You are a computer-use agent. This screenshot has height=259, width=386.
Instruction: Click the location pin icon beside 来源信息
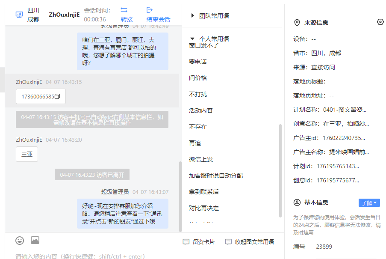pos(297,23)
